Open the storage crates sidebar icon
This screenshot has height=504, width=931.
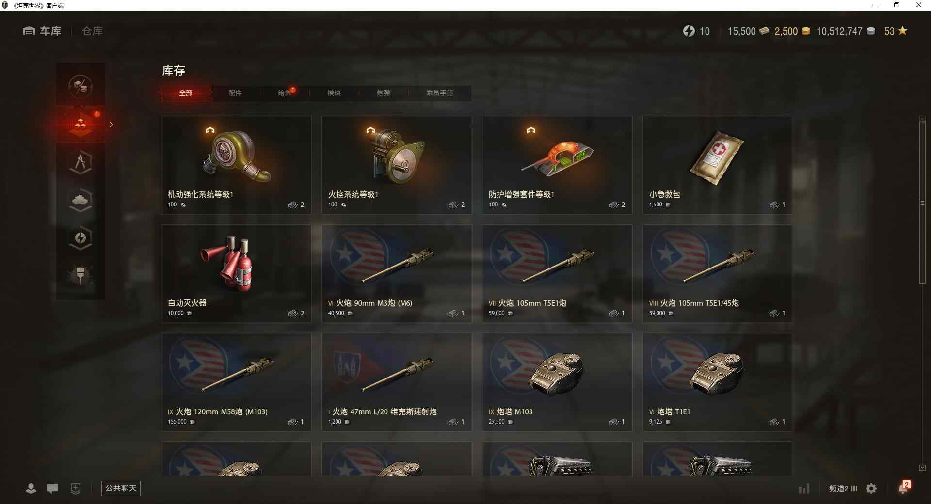pyautogui.click(x=80, y=125)
